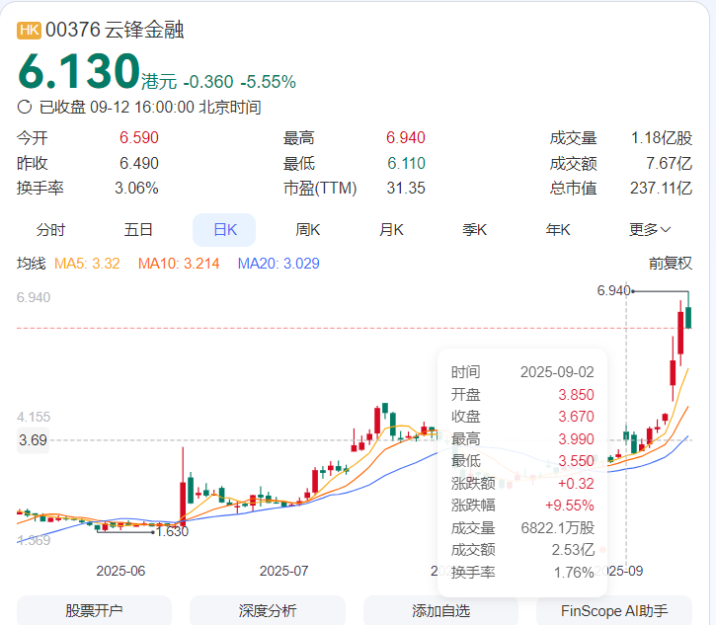This screenshot has height=625, width=716.
Task: Click the MA20: 3.029 indicator label
Action: (278, 264)
